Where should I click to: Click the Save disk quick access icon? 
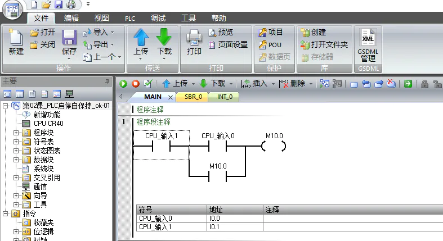pos(59,4)
